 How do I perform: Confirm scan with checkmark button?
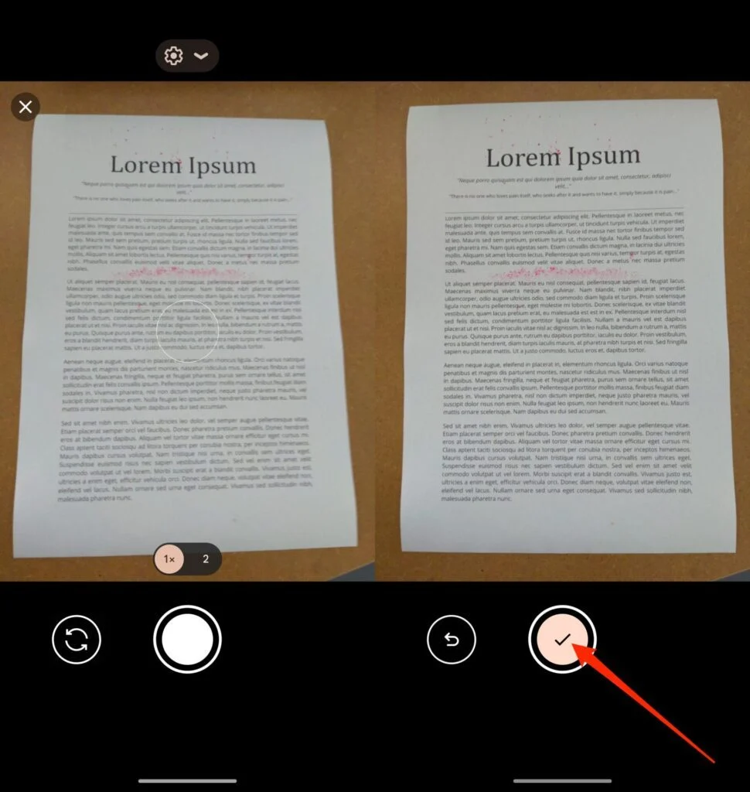(x=562, y=640)
